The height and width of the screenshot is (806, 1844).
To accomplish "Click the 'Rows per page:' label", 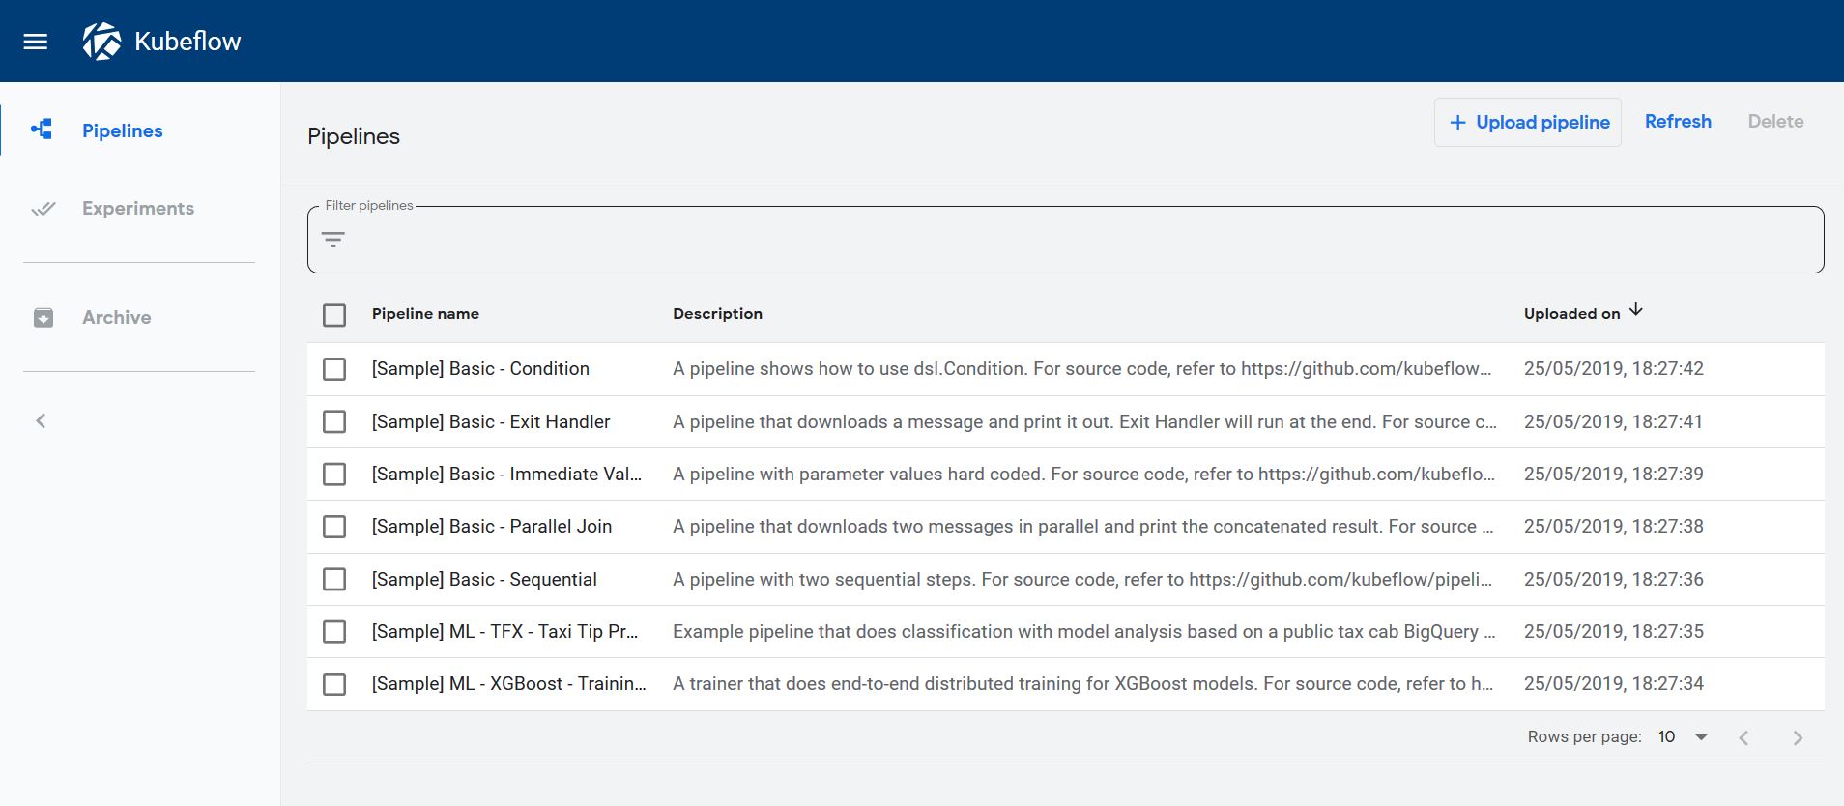I will point(1585,737).
